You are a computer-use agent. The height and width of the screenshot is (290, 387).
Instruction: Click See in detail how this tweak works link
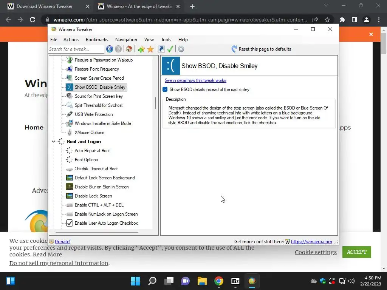point(195,80)
